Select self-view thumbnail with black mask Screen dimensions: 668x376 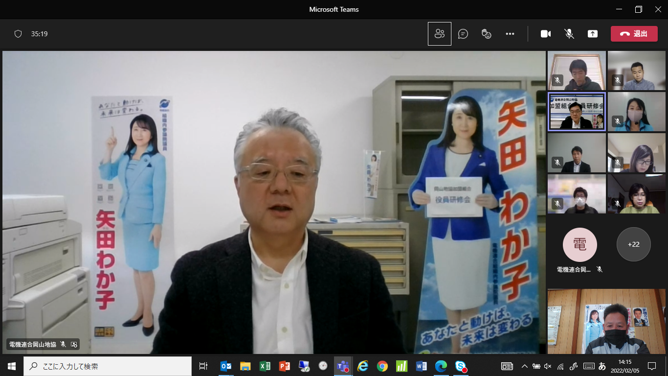tap(606, 321)
